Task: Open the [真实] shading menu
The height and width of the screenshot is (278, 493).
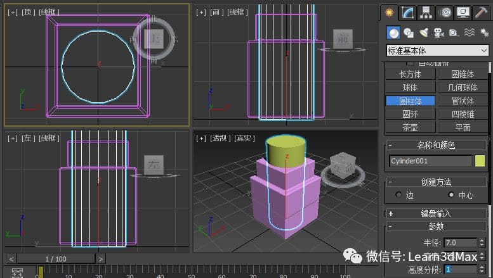Action: 245,139
